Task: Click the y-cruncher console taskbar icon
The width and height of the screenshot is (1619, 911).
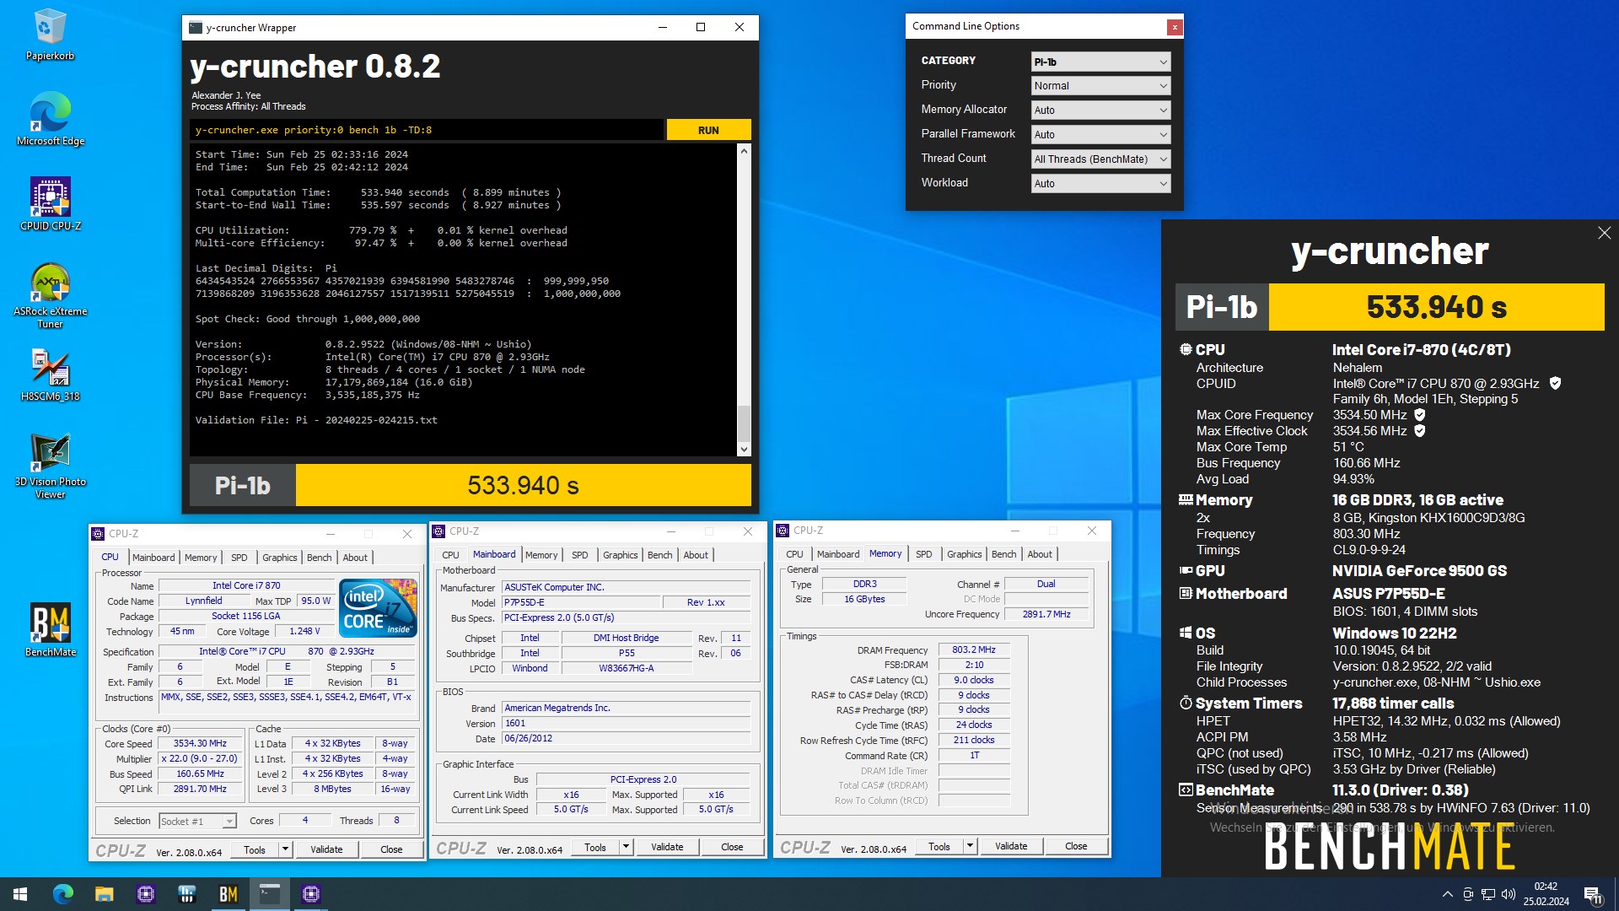Action: coord(270,894)
